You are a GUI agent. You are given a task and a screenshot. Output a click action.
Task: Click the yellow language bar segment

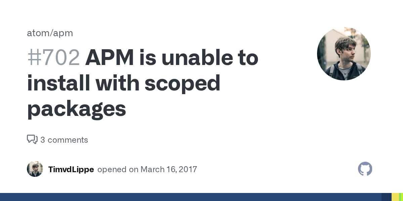tap(395, 197)
